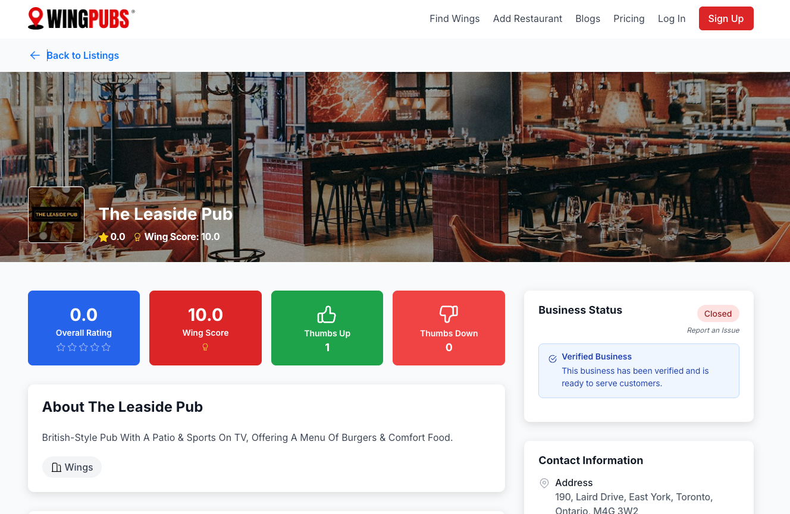Click the Business Status heading
The height and width of the screenshot is (514, 790).
coord(580,310)
